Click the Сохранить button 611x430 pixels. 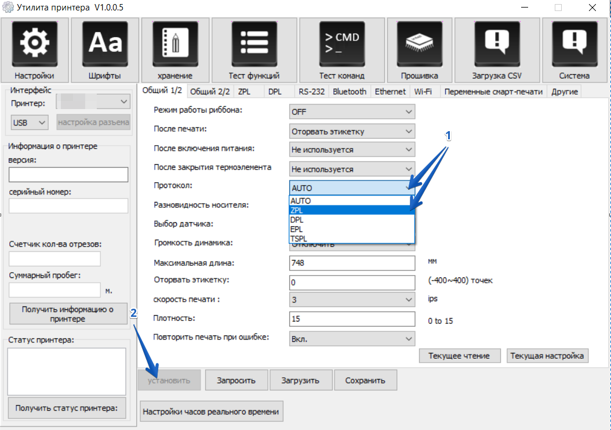[365, 381]
